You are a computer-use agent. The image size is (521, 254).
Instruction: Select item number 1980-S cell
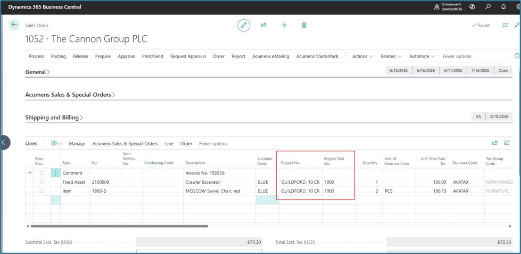(105, 191)
